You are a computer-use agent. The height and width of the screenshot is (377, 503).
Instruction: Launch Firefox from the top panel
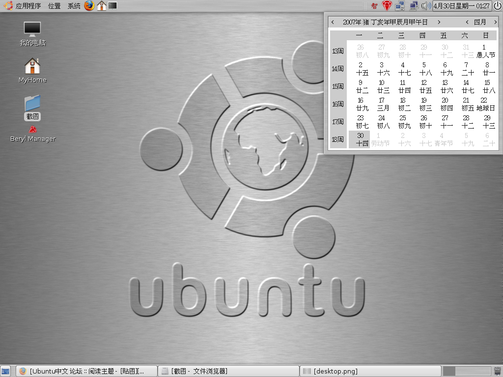(89, 6)
